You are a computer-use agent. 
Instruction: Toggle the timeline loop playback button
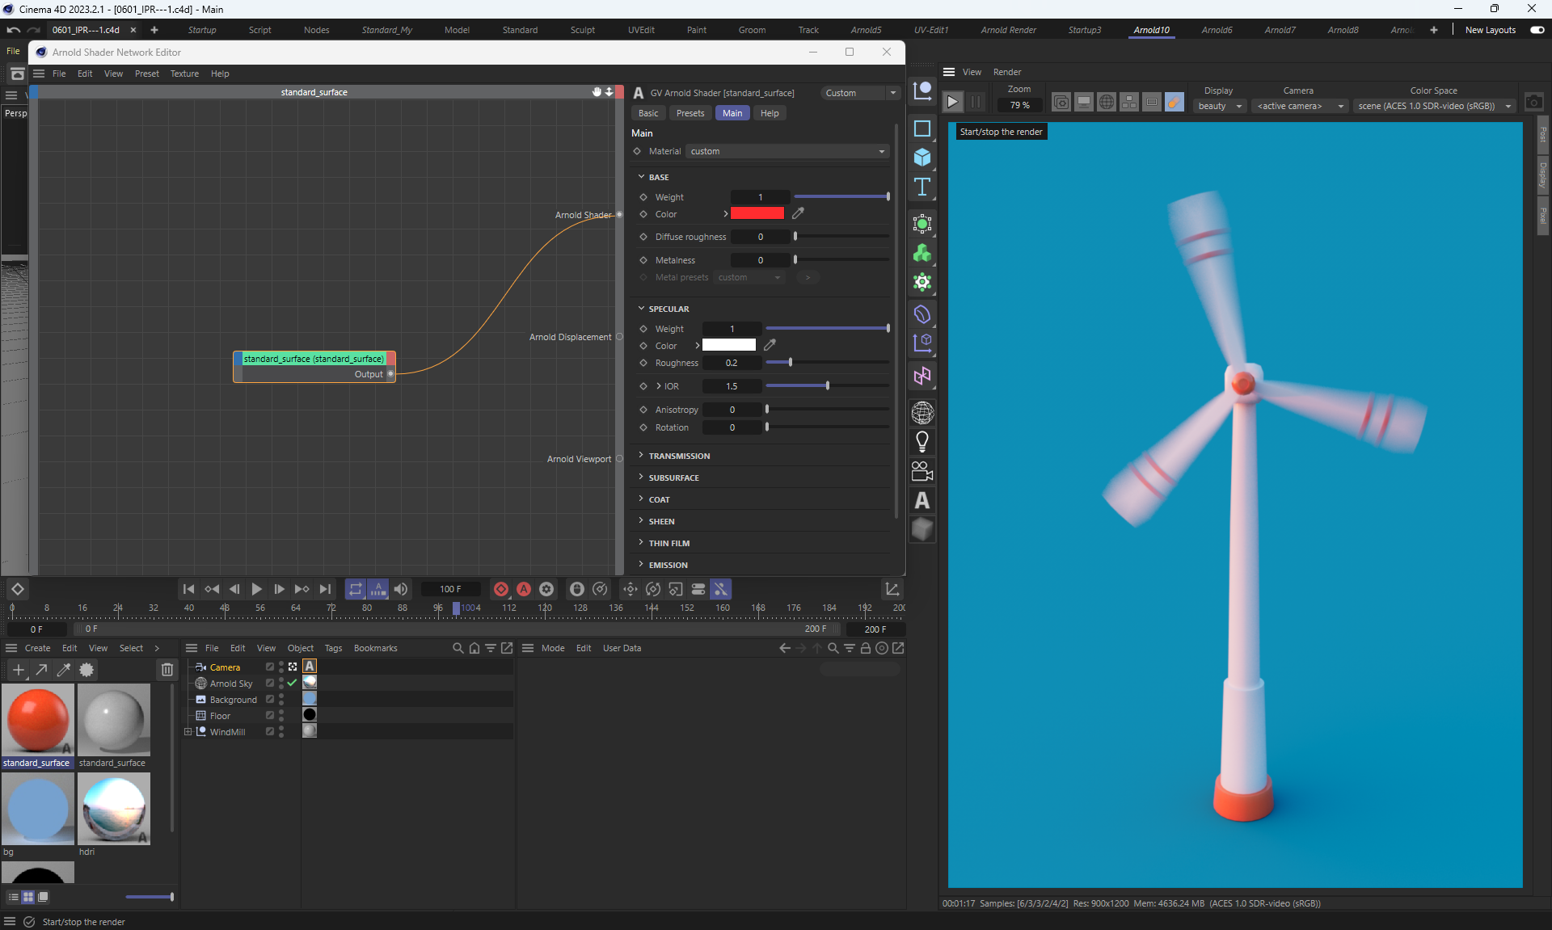tap(355, 589)
